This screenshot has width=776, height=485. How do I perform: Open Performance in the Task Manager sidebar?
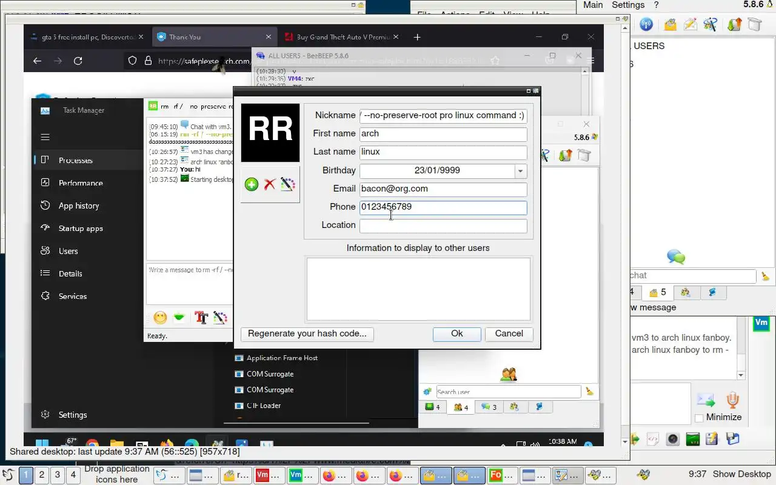pyautogui.click(x=88, y=183)
